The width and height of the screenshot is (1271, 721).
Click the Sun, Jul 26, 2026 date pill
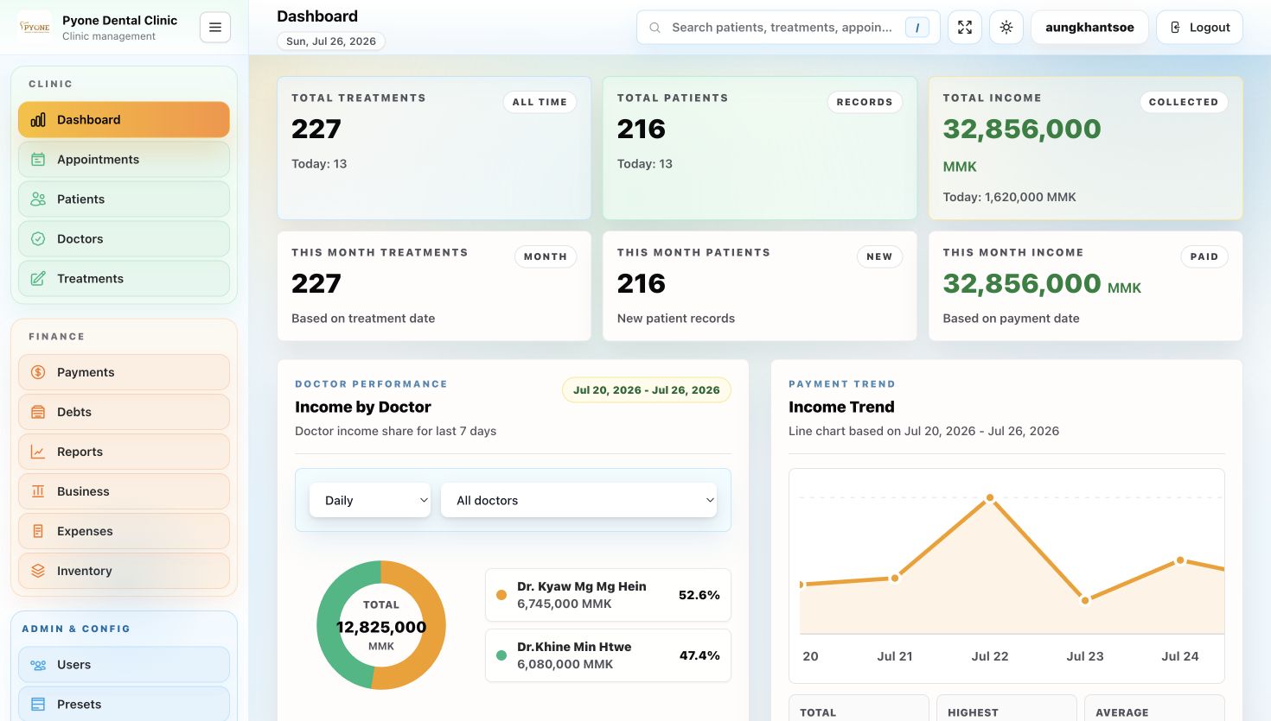click(331, 41)
